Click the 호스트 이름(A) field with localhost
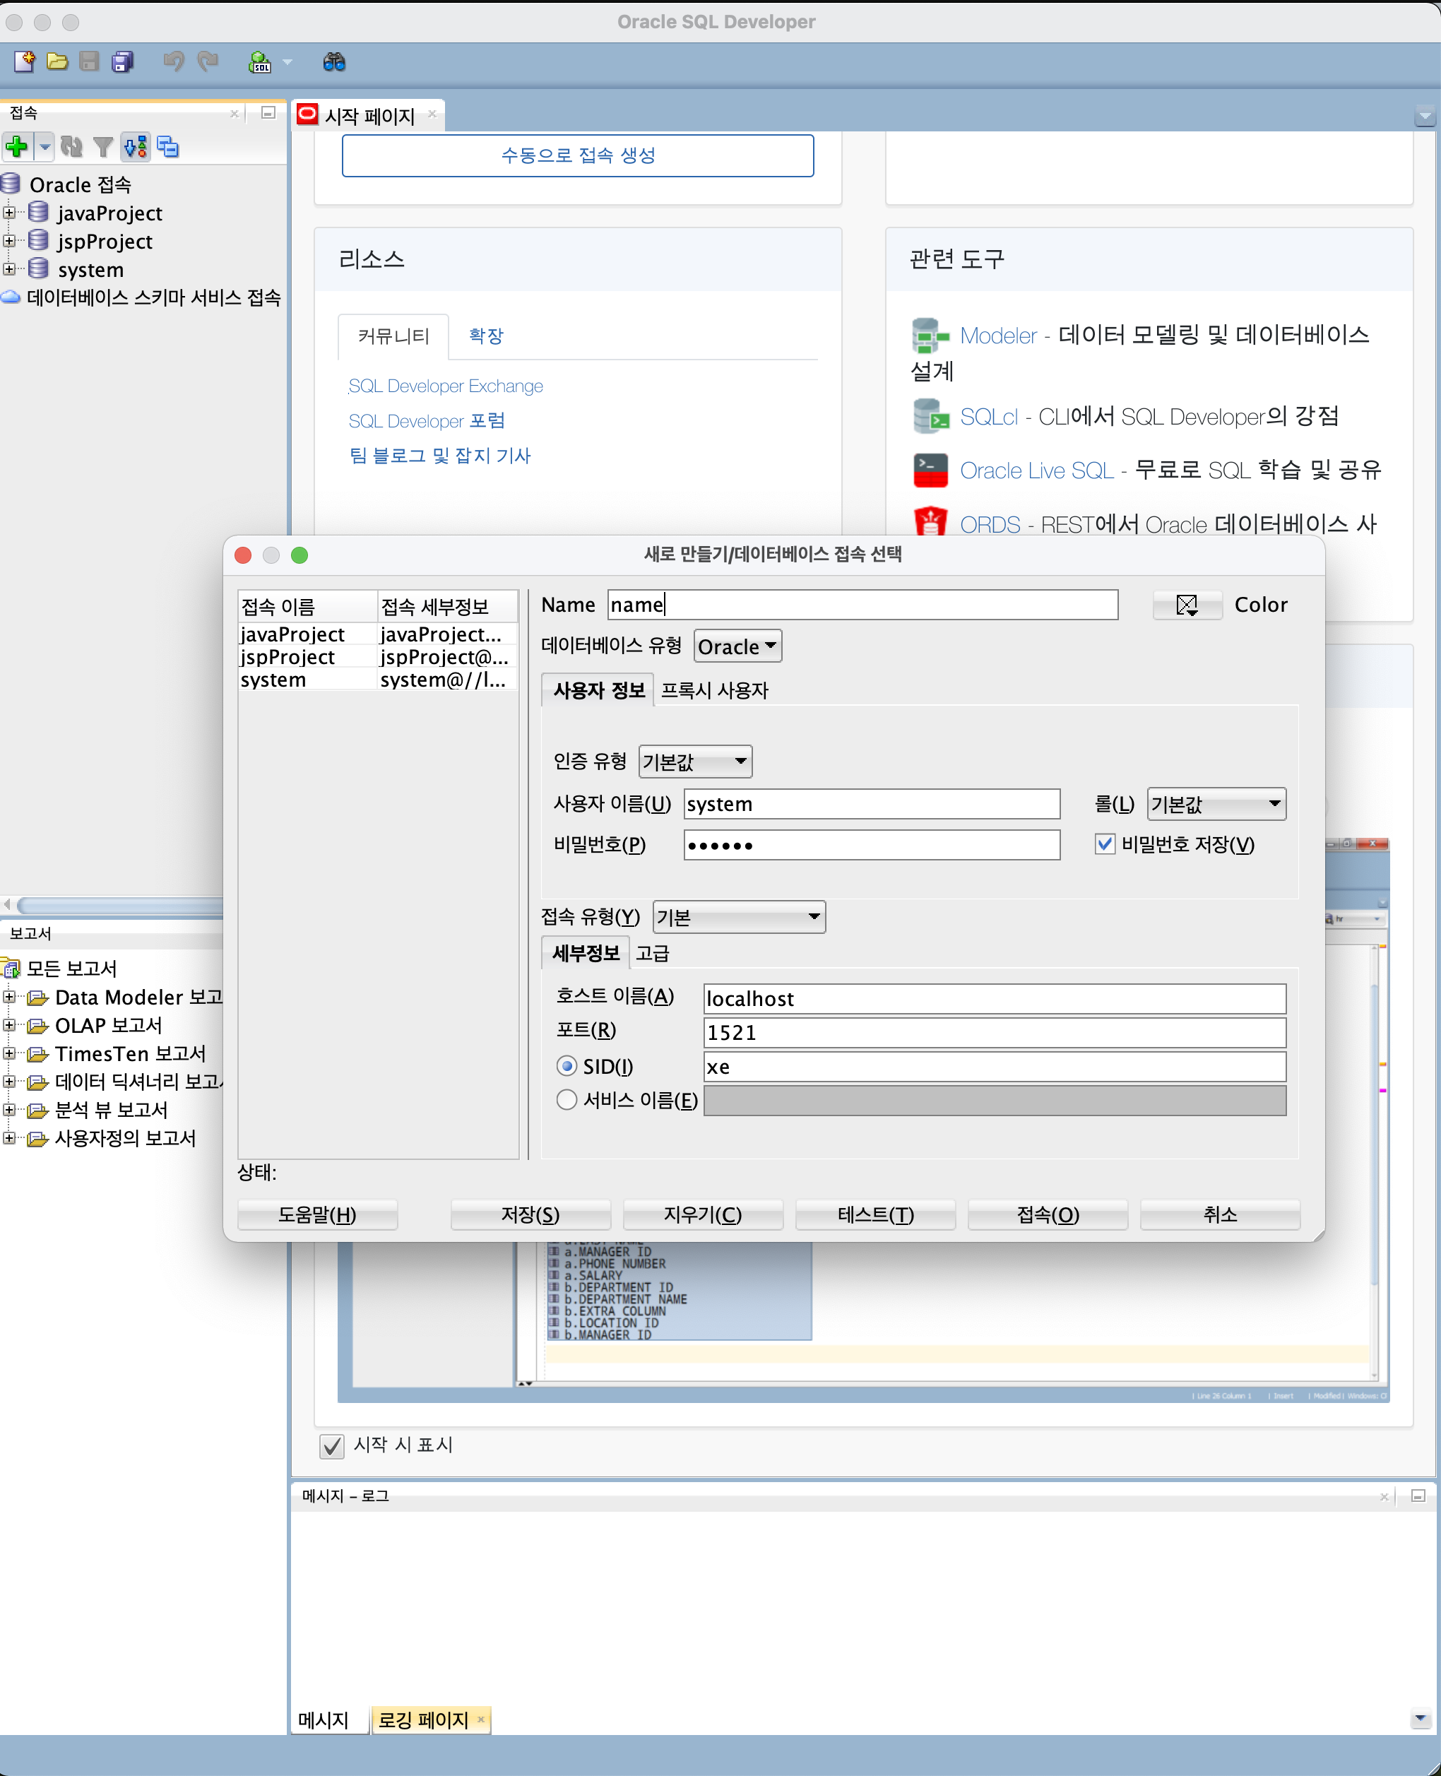Viewport: 1441px width, 1776px height. [x=995, y=999]
